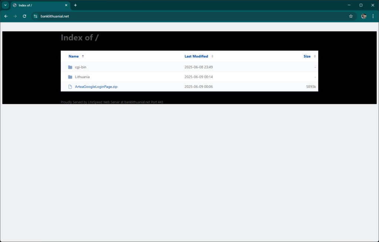Click the cgi-bin folder icon

tap(70, 67)
